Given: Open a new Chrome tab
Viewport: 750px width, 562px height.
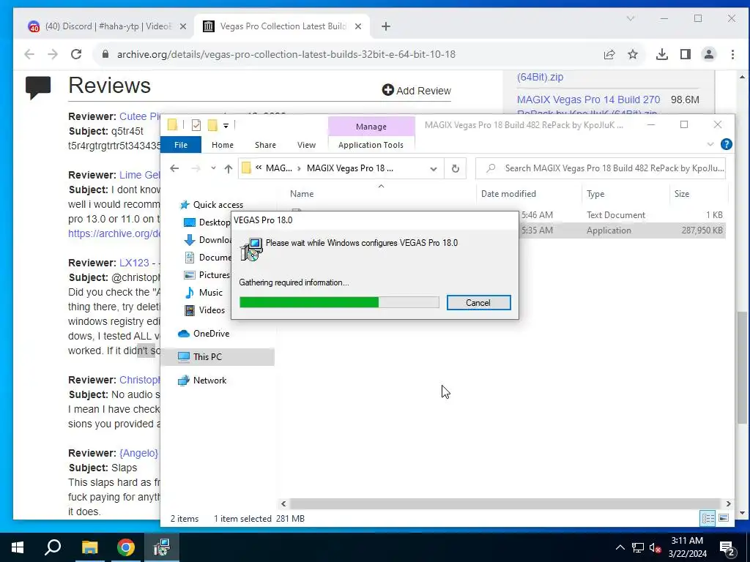Looking at the screenshot, I should click(x=386, y=27).
